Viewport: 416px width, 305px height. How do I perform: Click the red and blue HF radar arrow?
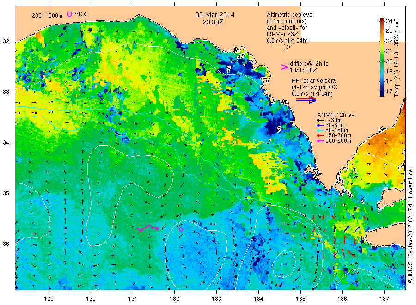click(306, 100)
